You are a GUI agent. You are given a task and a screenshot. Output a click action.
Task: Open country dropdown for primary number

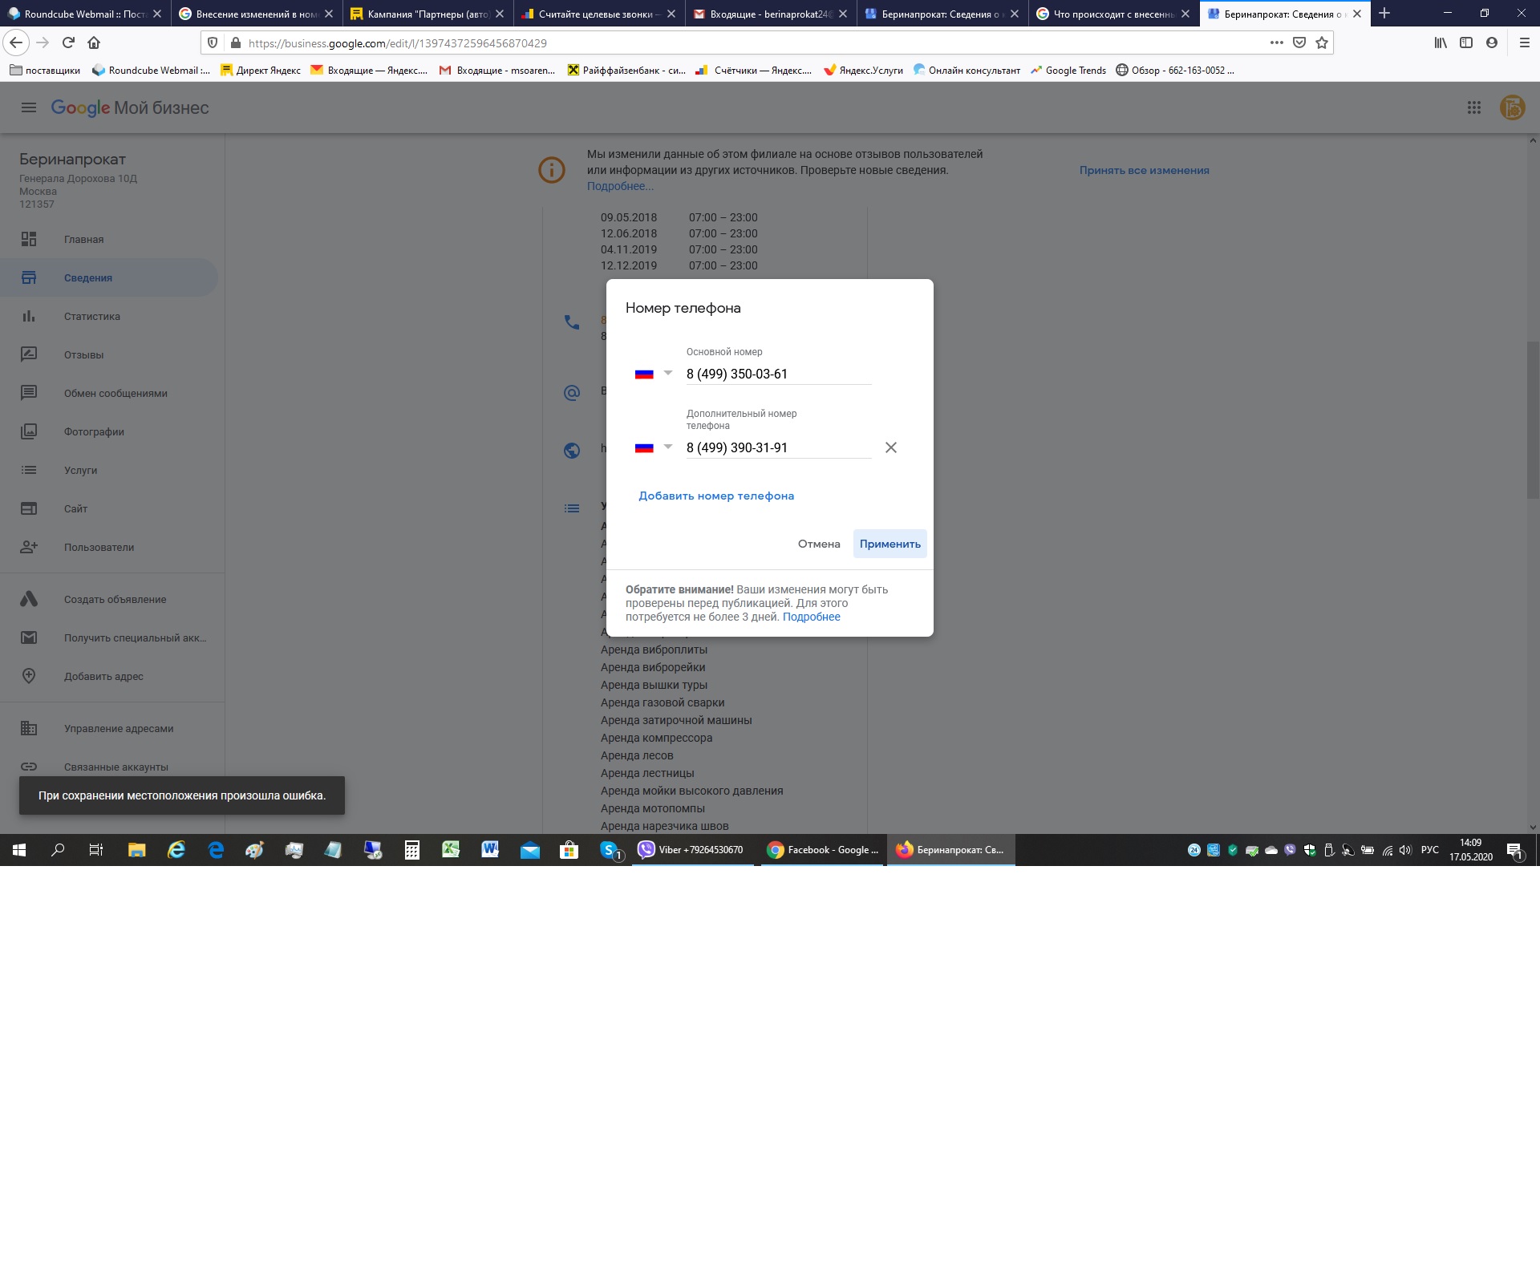[654, 374]
